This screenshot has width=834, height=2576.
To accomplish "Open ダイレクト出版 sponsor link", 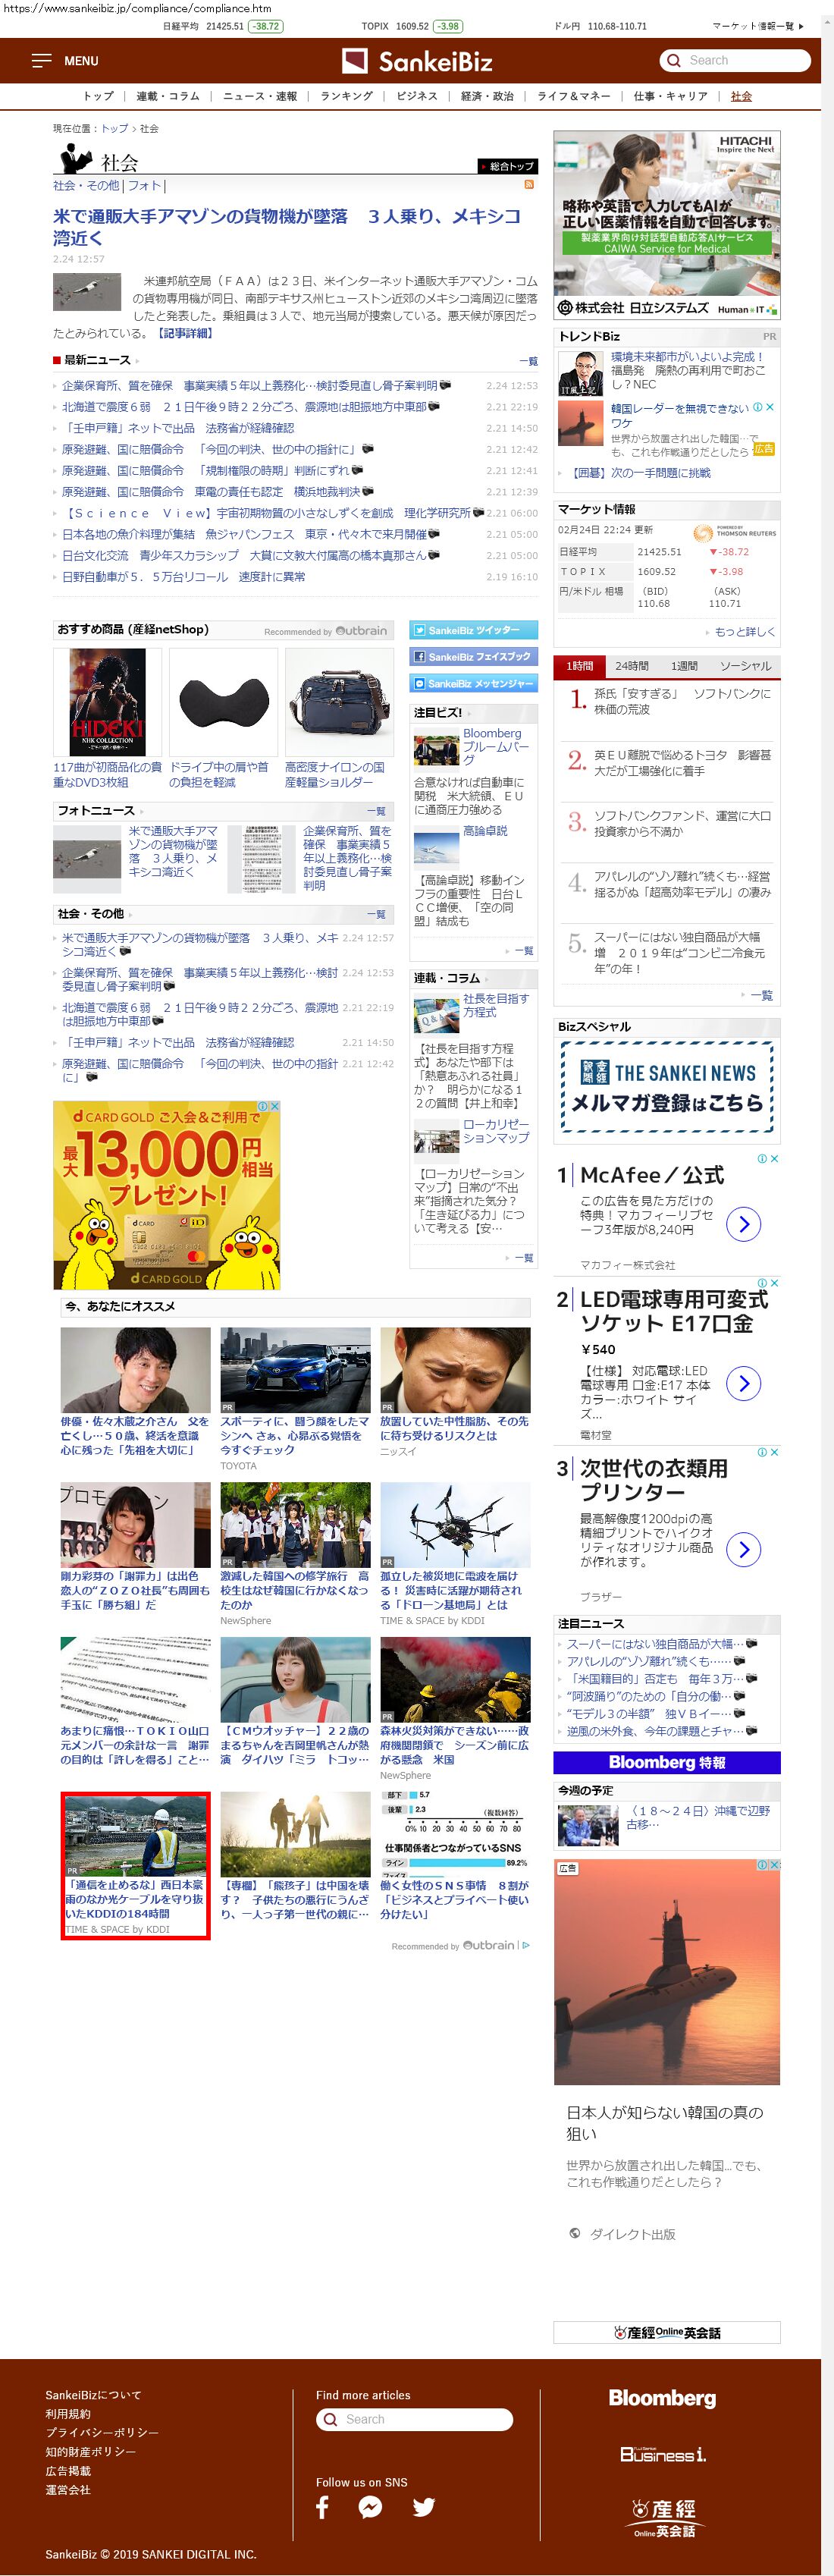I will (632, 2234).
